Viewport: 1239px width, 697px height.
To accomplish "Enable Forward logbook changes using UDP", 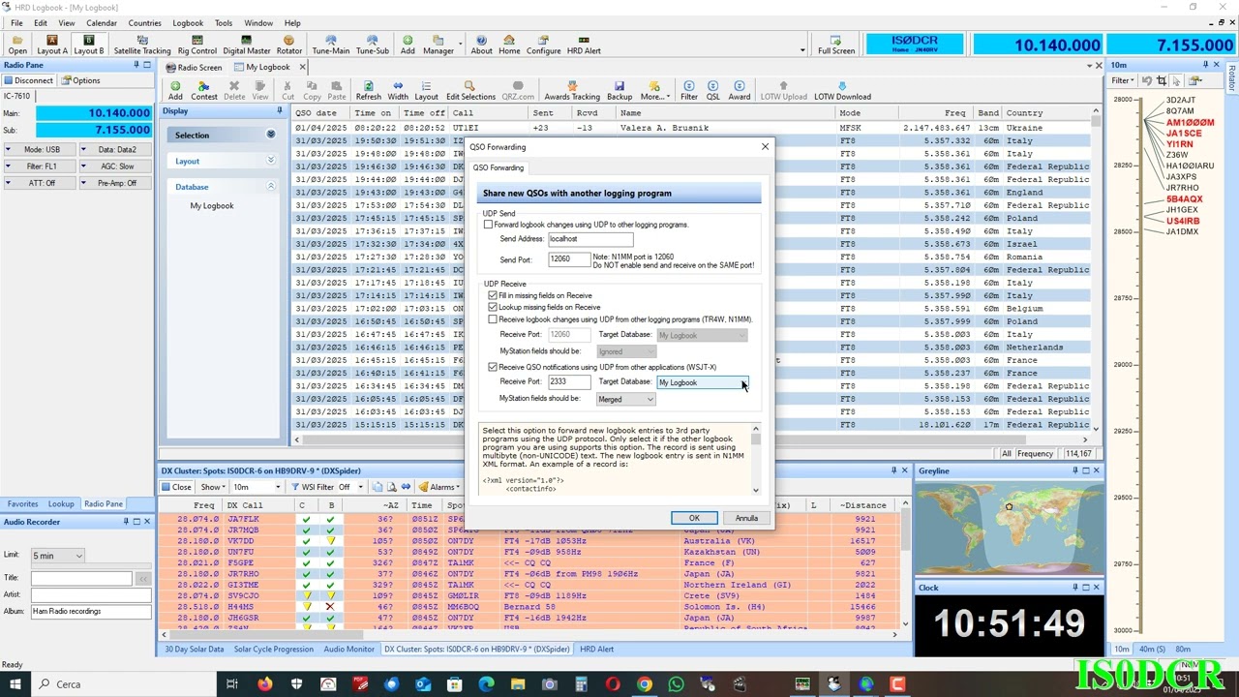I will click(489, 225).
